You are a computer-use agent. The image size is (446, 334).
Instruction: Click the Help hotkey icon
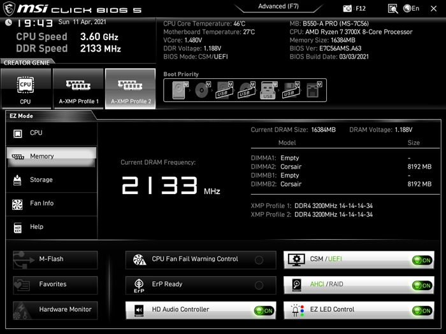tap(18, 228)
